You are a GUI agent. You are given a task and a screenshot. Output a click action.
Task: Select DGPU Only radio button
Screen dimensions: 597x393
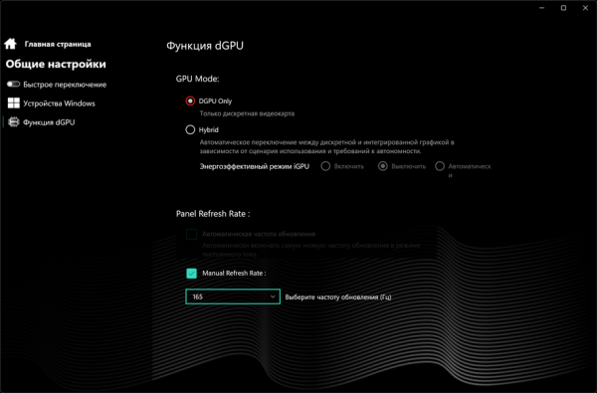190,100
